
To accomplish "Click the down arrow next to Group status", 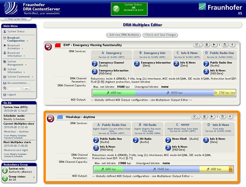I will [34, 177].
